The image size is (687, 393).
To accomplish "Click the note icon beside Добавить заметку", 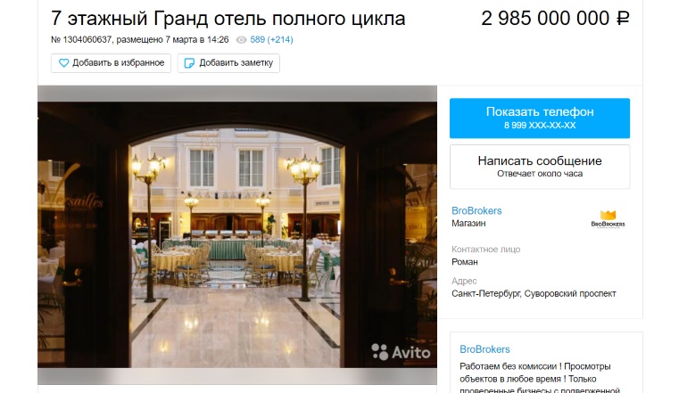I will (x=189, y=63).
